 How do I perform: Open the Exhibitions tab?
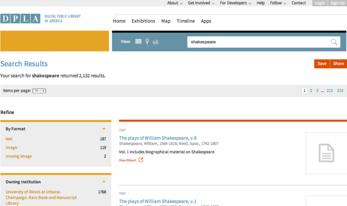click(144, 21)
